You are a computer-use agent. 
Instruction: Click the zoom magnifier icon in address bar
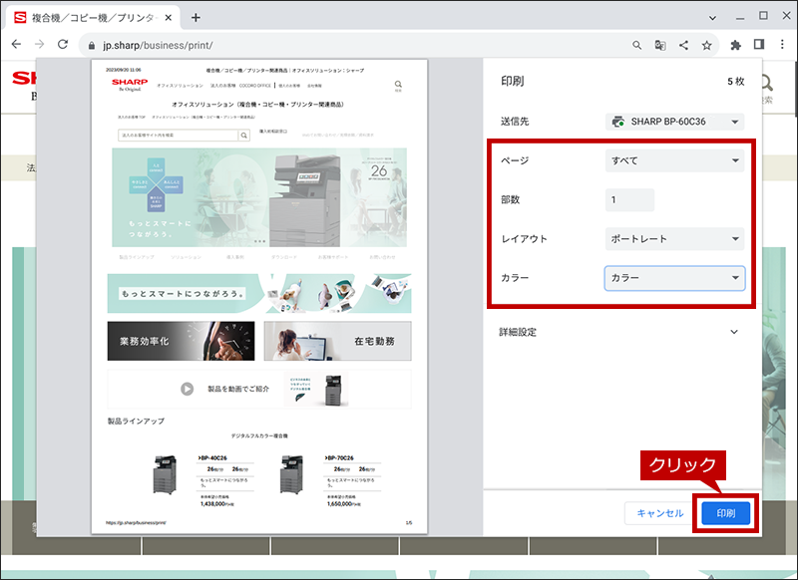[636, 45]
